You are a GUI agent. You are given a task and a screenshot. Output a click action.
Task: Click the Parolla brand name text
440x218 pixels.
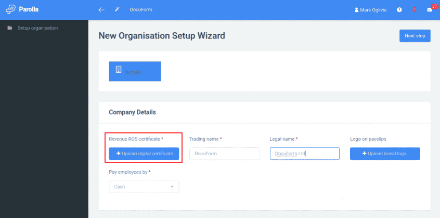pyautogui.click(x=29, y=10)
